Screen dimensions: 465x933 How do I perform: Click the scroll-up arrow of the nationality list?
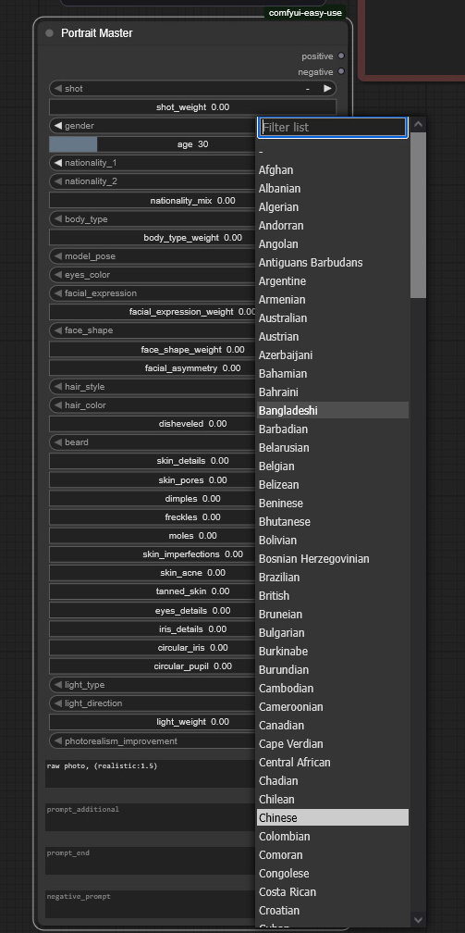pos(418,124)
